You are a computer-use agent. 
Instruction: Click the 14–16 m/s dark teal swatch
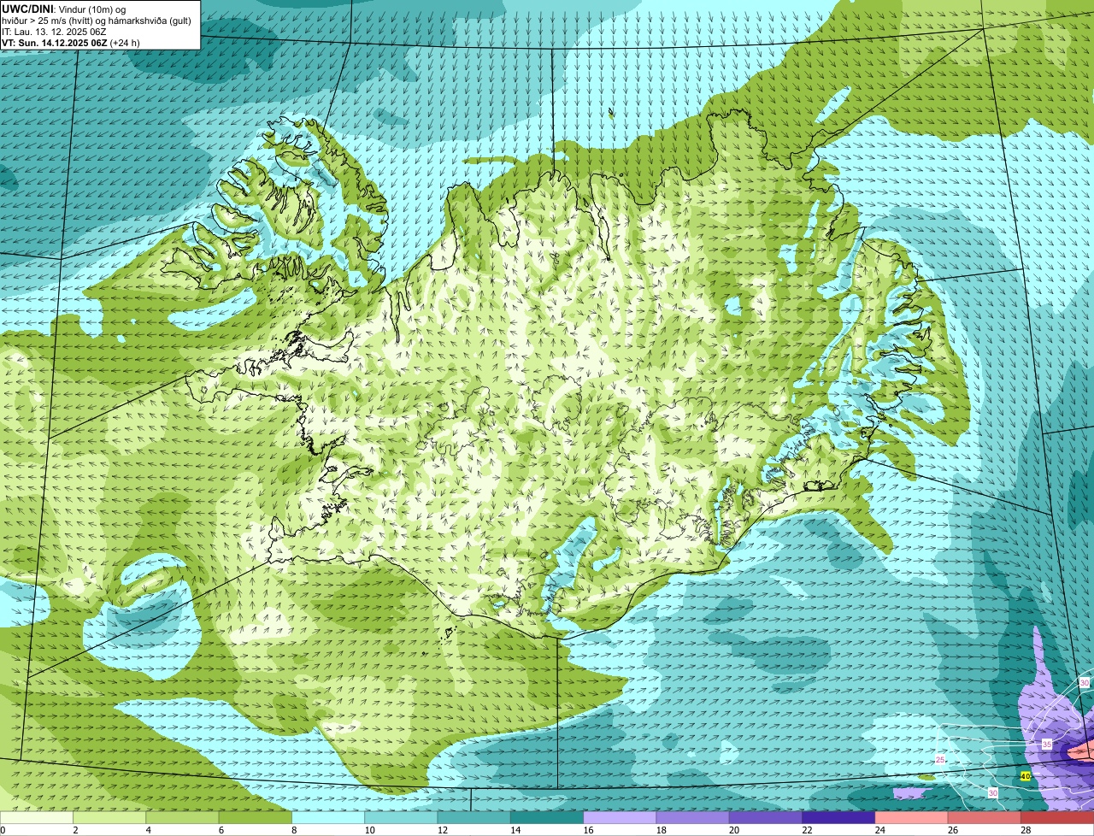[x=547, y=818]
